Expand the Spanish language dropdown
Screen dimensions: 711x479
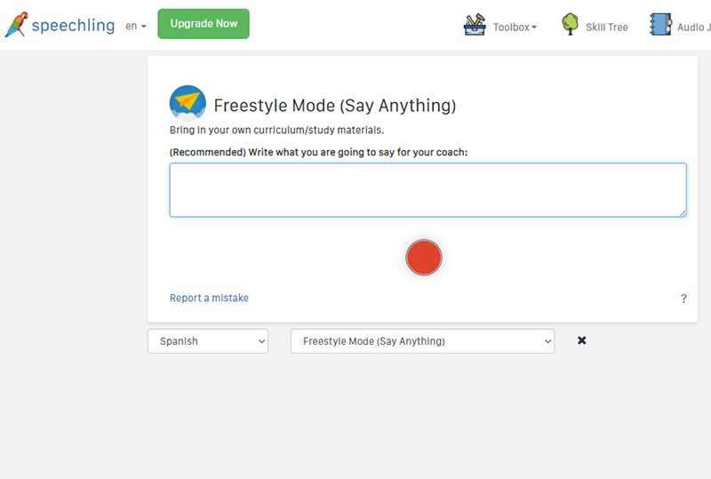click(x=208, y=341)
